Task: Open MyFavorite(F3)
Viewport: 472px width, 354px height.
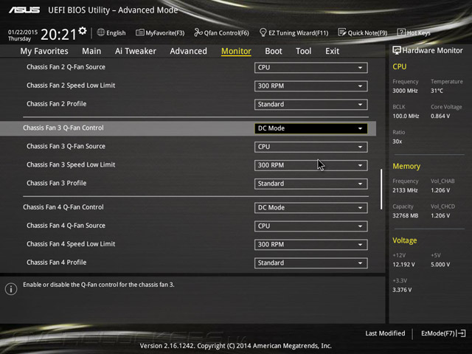Action: 160,32
